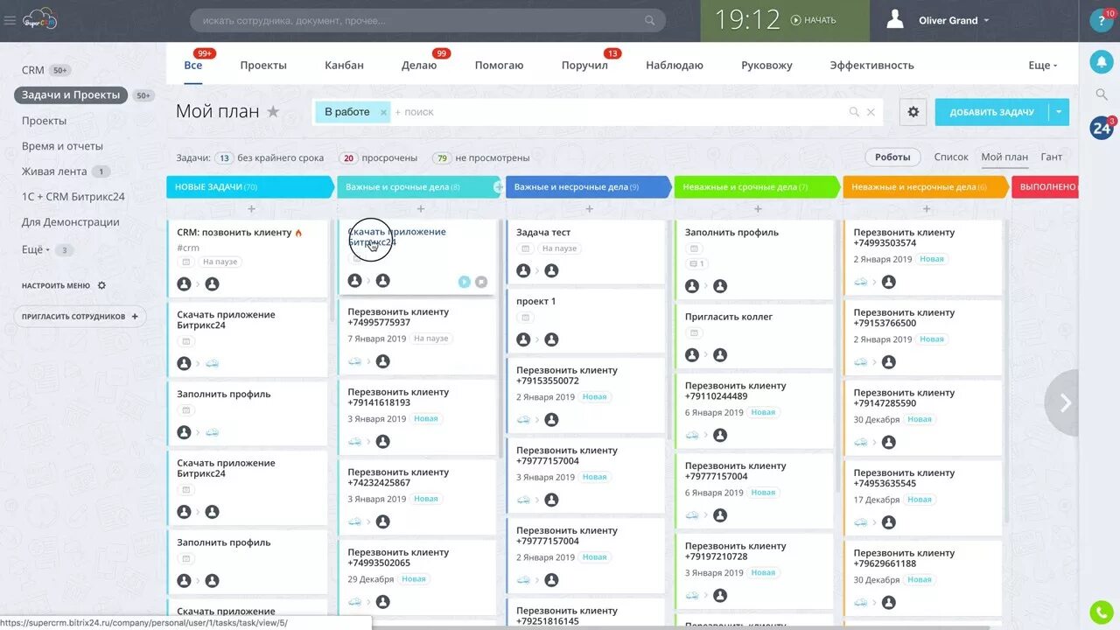This screenshot has height=630, width=1120.
Task: Add task plus under НОВЫЕ ЗАДАЧИ
Action: pyautogui.click(x=251, y=209)
